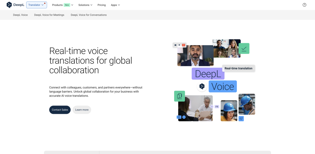Click the round DeepL logo badge
Viewport: 315px width, 154px height.
[x=202, y=87]
